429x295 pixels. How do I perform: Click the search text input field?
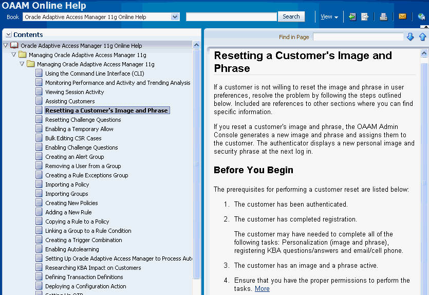tap(232, 17)
